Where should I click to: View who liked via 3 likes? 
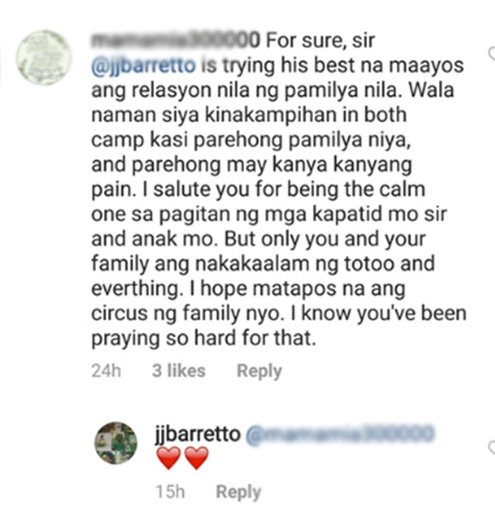click(178, 370)
